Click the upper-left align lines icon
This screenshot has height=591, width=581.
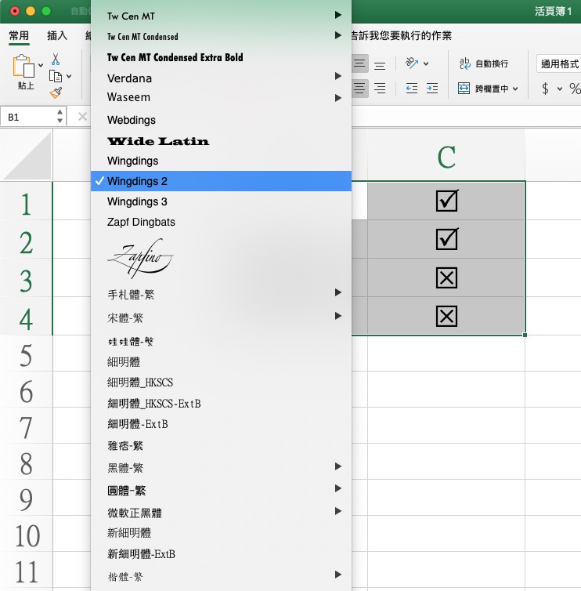(x=359, y=63)
